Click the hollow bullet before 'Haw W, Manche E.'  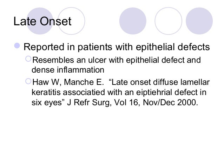(x=28, y=81)
